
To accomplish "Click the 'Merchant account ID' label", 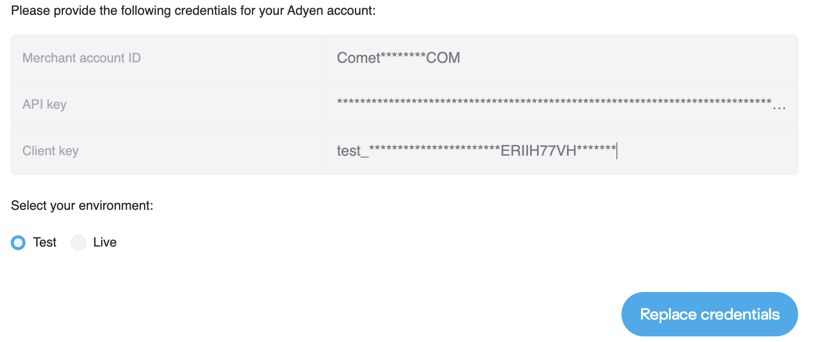I will 82,58.
